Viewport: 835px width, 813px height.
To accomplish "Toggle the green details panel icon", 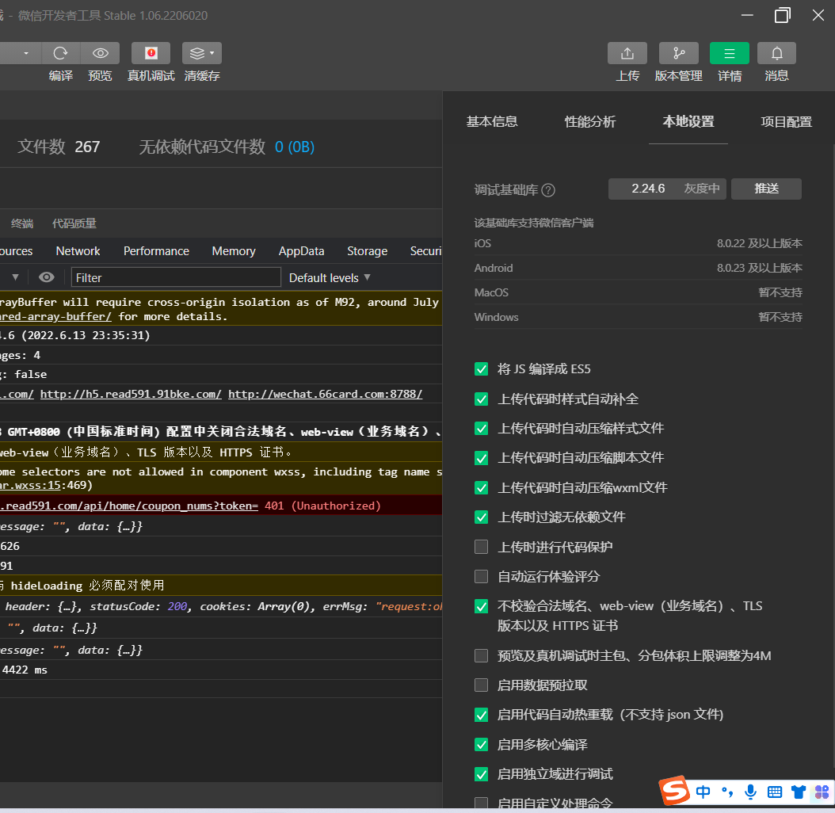I will coord(730,53).
